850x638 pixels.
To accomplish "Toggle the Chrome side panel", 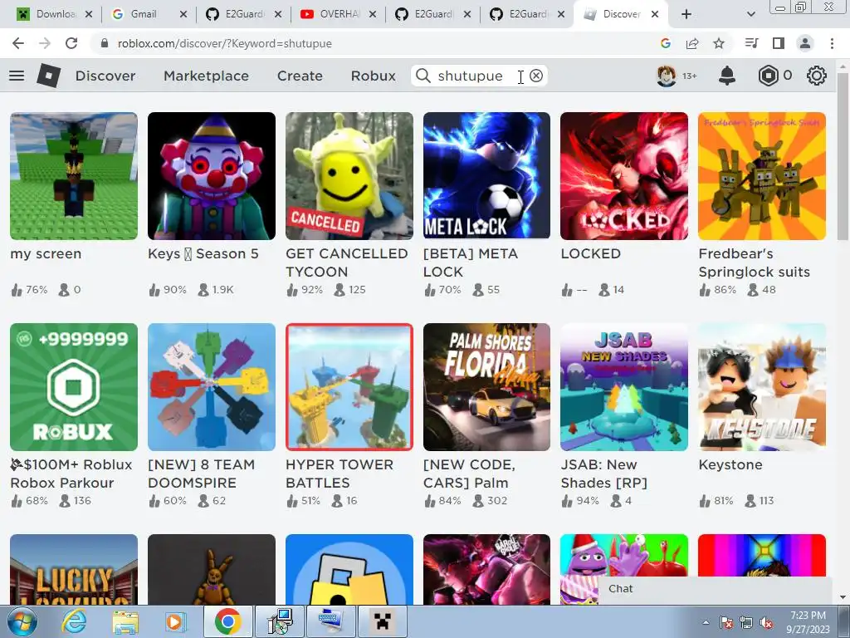I will pyautogui.click(x=779, y=43).
